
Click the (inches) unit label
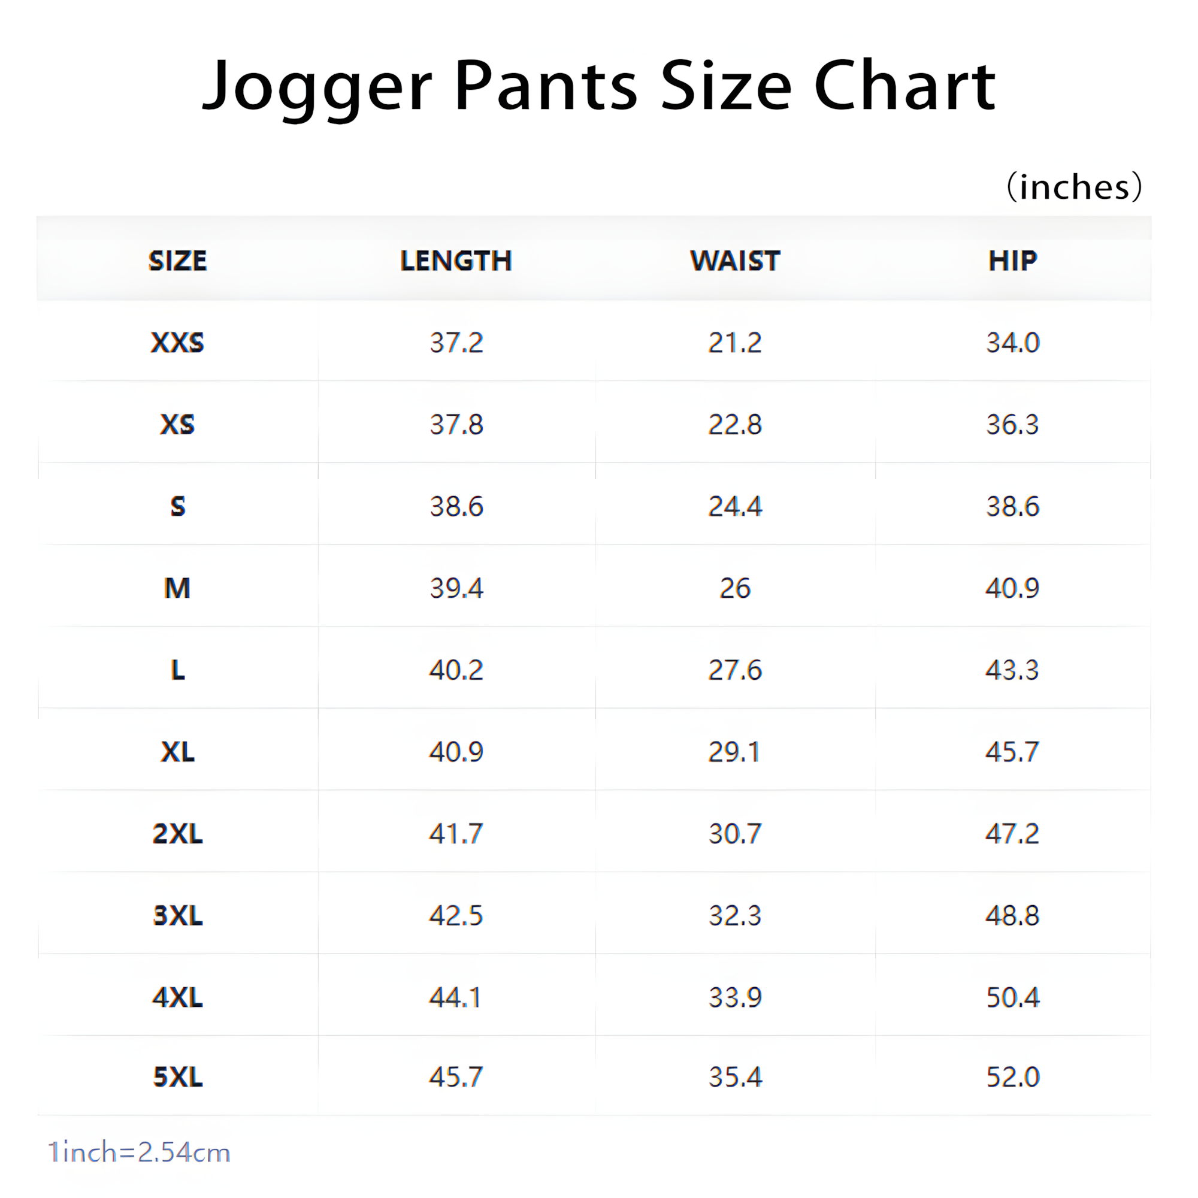click(1074, 186)
